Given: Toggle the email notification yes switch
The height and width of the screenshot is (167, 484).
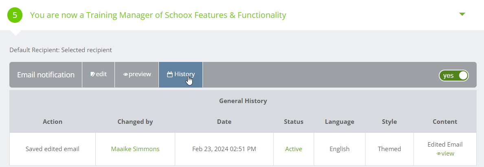Looking at the screenshot, I should pyautogui.click(x=454, y=75).
